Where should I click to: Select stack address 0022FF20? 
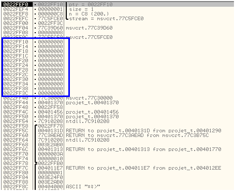(x=16, y=60)
